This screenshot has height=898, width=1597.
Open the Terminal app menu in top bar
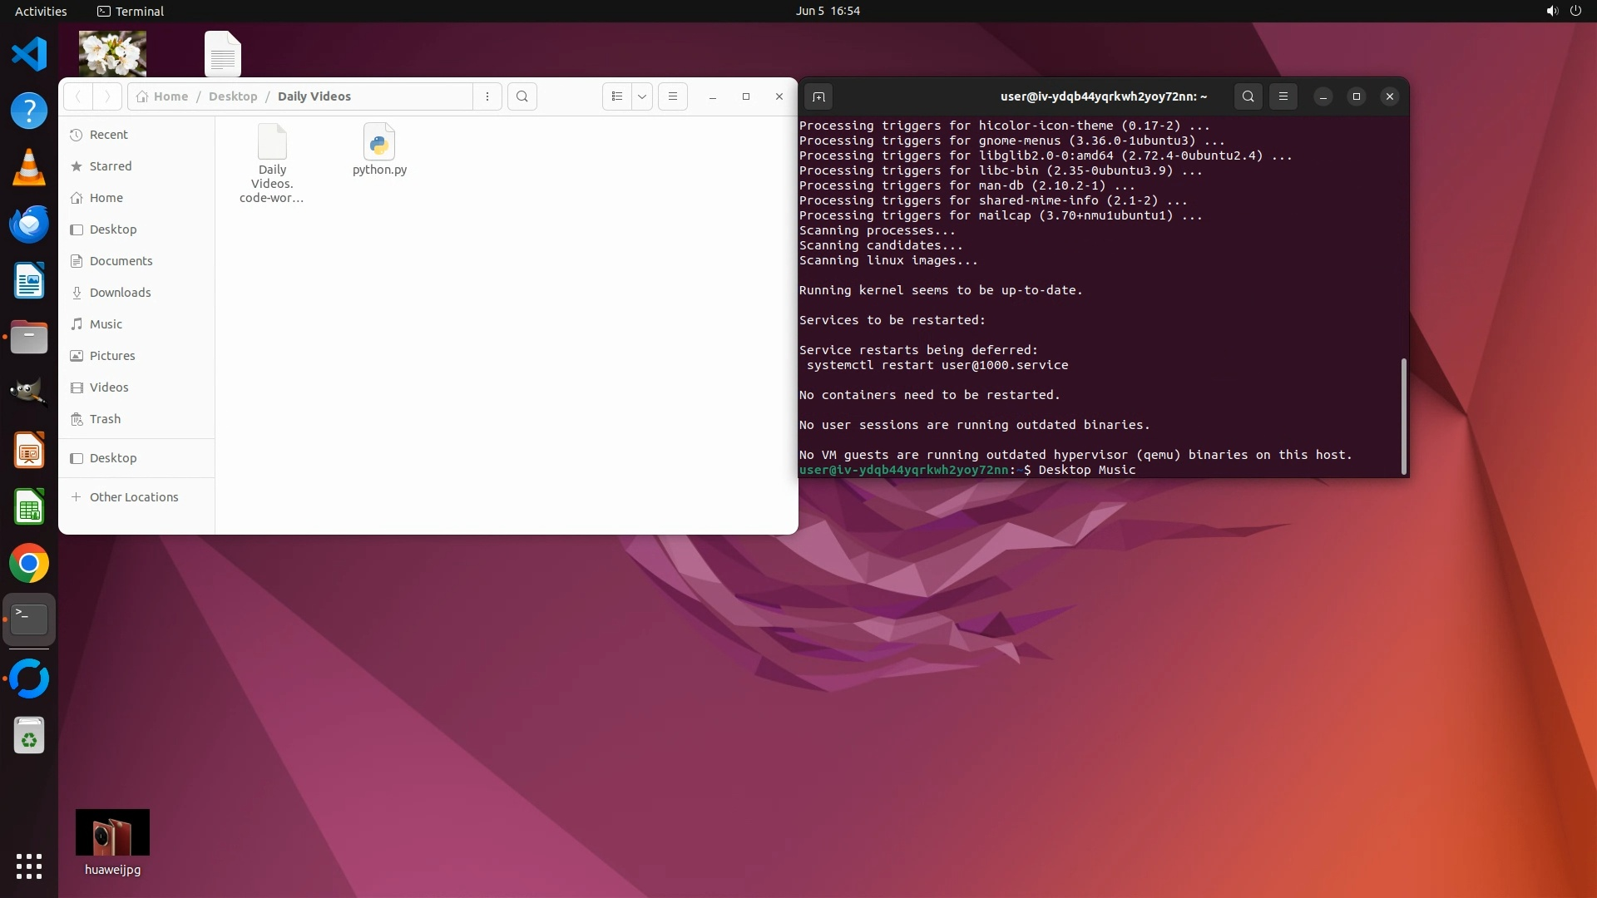[131, 11]
